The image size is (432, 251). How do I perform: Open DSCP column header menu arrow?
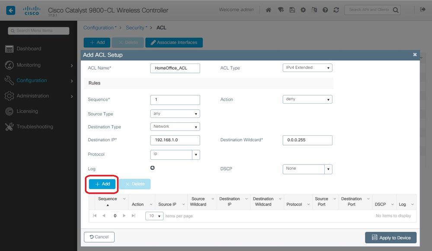pyautogui.click(x=392, y=204)
